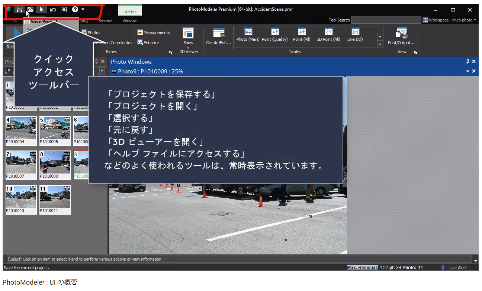Image resolution: width=482 pixels, height=291 pixels.
Task: Select thumbnail 4 labeled P1010004
Action: pyautogui.click(x=21, y=131)
